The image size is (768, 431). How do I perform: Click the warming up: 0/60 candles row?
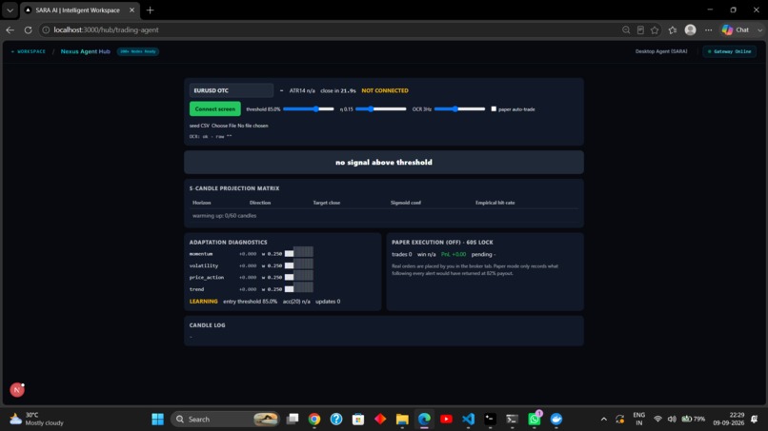click(385, 215)
